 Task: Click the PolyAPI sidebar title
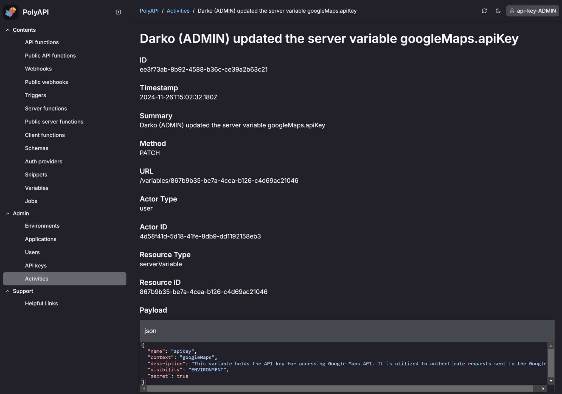(x=36, y=12)
